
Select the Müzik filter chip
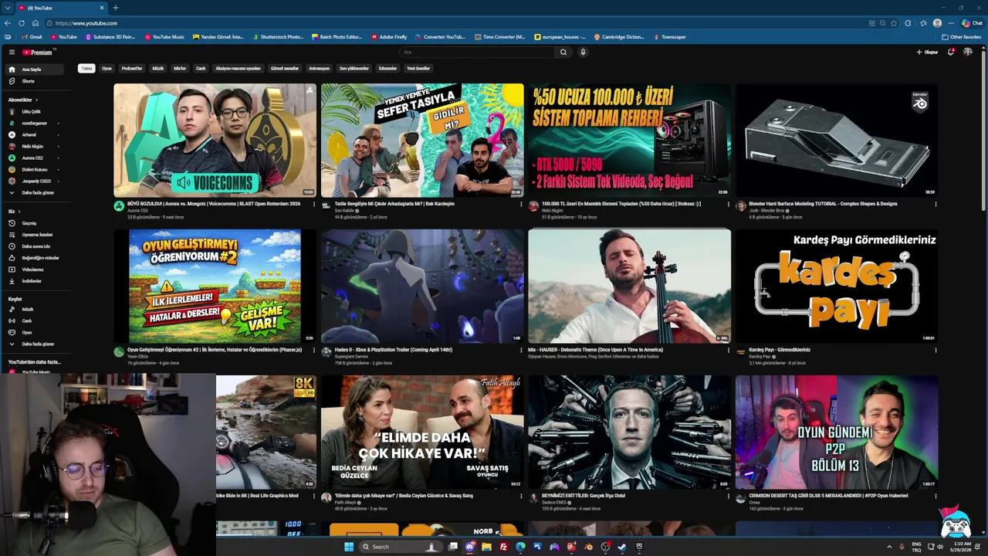(x=158, y=69)
